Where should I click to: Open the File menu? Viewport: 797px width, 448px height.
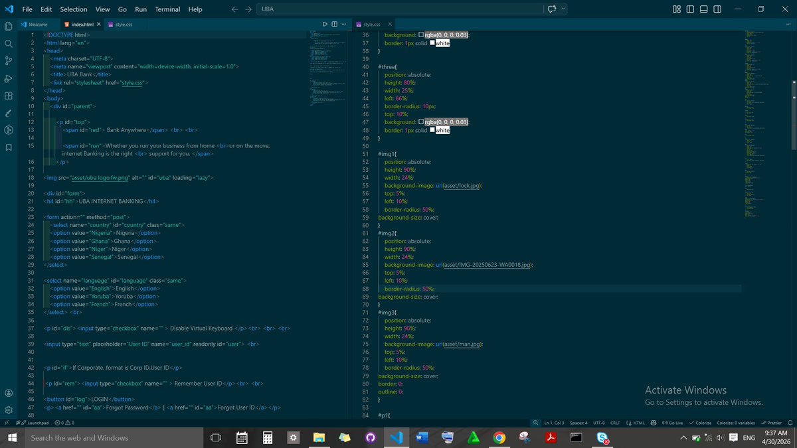point(27,9)
